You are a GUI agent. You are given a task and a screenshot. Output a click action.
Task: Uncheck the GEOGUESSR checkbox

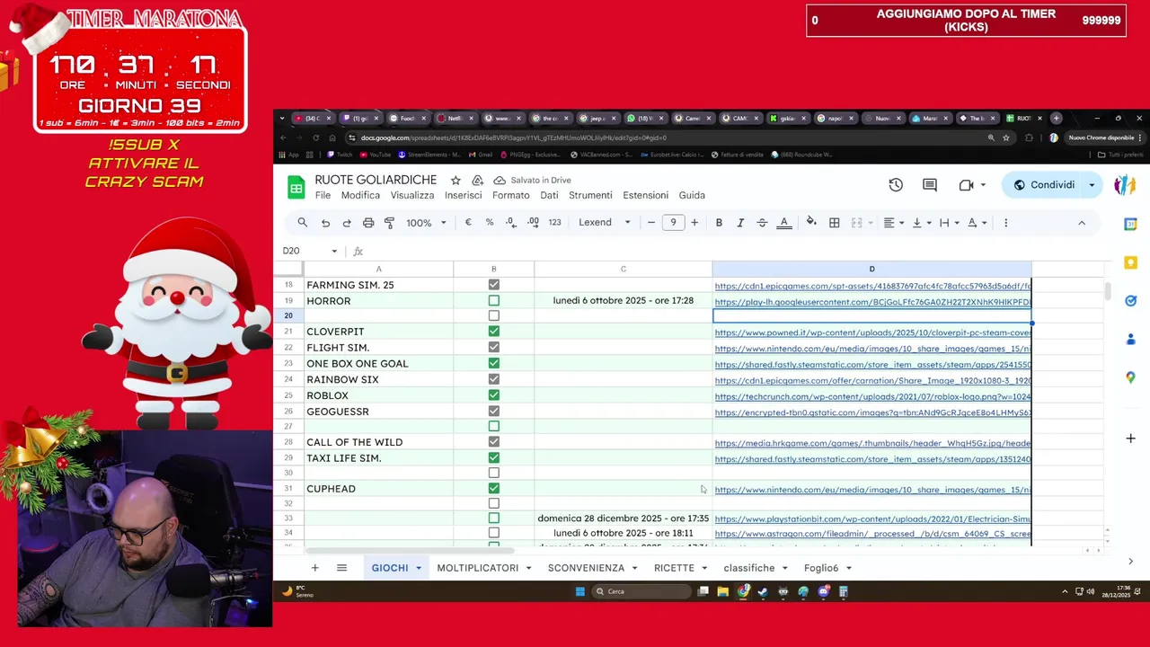pyautogui.click(x=493, y=412)
